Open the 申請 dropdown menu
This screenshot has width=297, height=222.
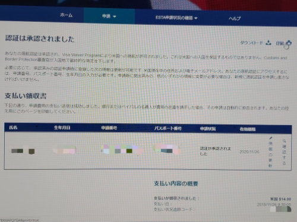[109, 16]
